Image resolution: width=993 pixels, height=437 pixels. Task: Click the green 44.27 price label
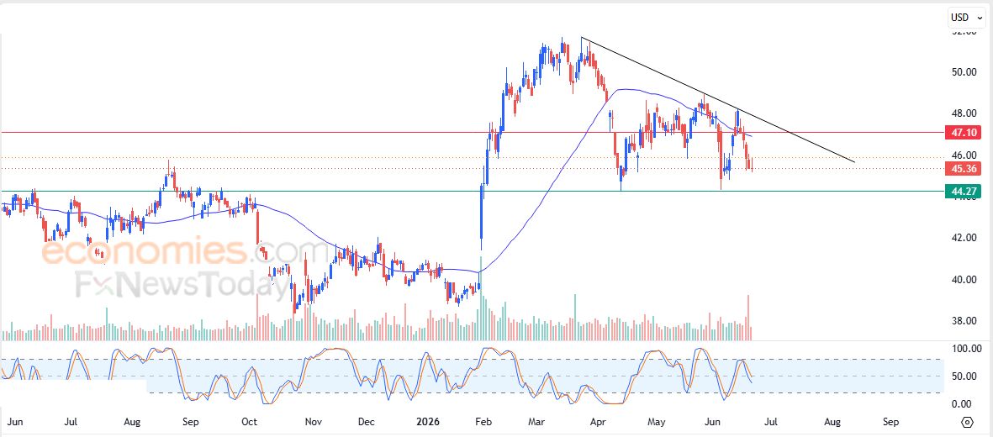coord(963,191)
